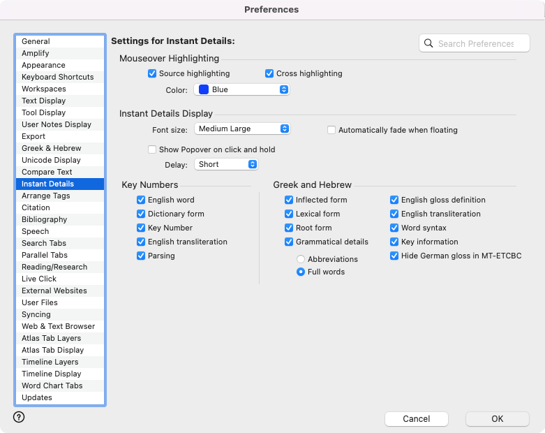Click the blue color swatch in Color dropdown
545x433 pixels.
[204, 89]
